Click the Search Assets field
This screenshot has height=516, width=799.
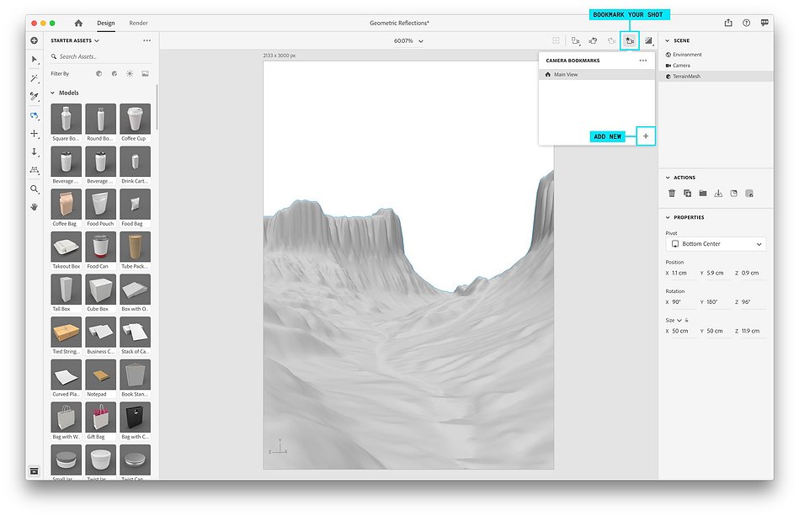tap(101, 56)
